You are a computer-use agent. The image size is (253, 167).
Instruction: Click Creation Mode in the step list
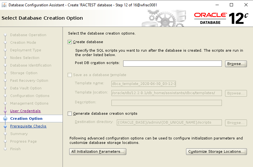[23, 42]
